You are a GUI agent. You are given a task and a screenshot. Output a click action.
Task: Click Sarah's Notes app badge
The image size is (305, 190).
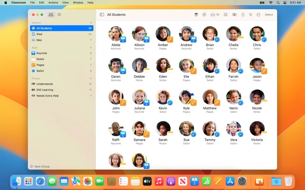click(170, 134)
